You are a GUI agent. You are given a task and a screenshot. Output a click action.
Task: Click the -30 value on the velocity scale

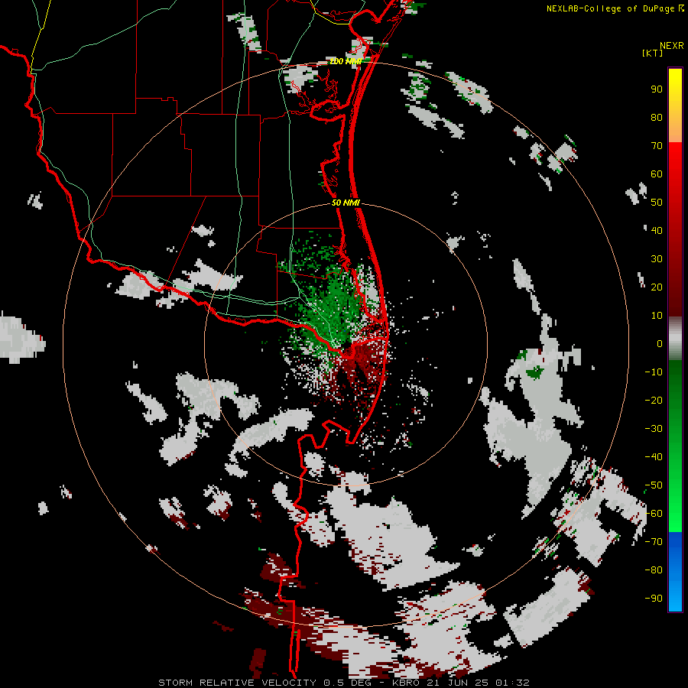[654, 429]
